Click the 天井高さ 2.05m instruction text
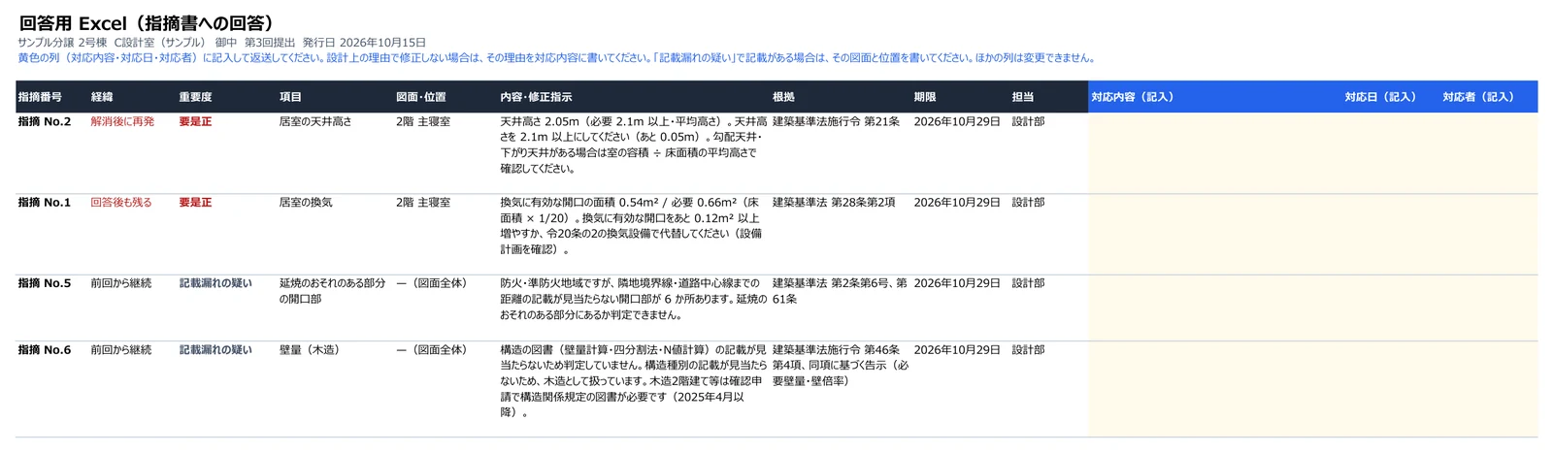The height and width of the screenshot is (453, 1553). click(633, 146)
